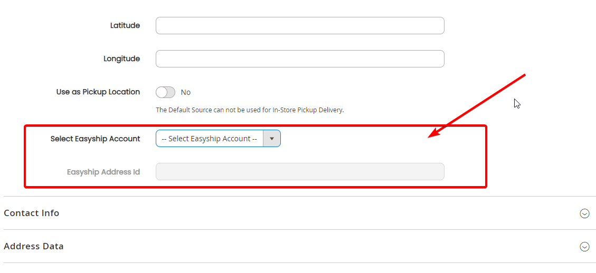
Task: Click the Easyship Account dropdown arrow button
Action: pyautogui.click(x=272, y=139)
